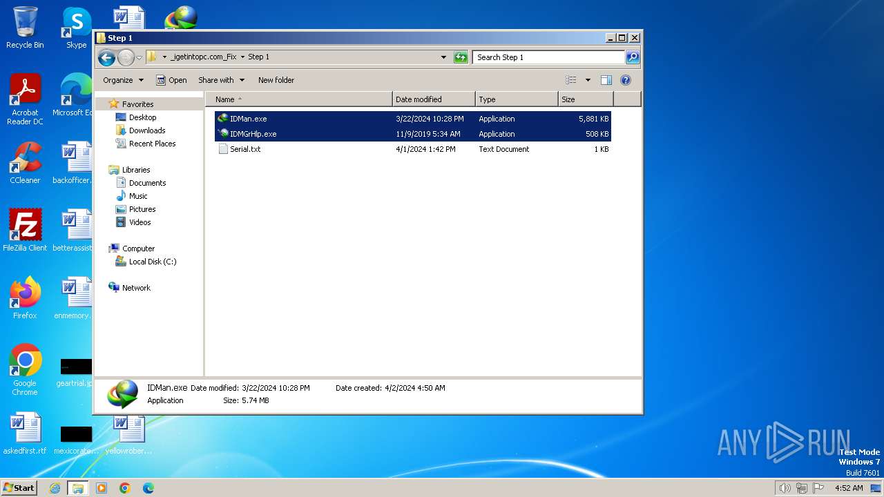The width and height of the screenshot is (884, 497).
Task: Click Acrobat Reader DC desktop icon
Action: (25, 99)
